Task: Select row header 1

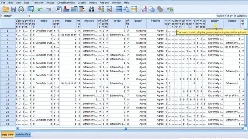Action: 8,31
